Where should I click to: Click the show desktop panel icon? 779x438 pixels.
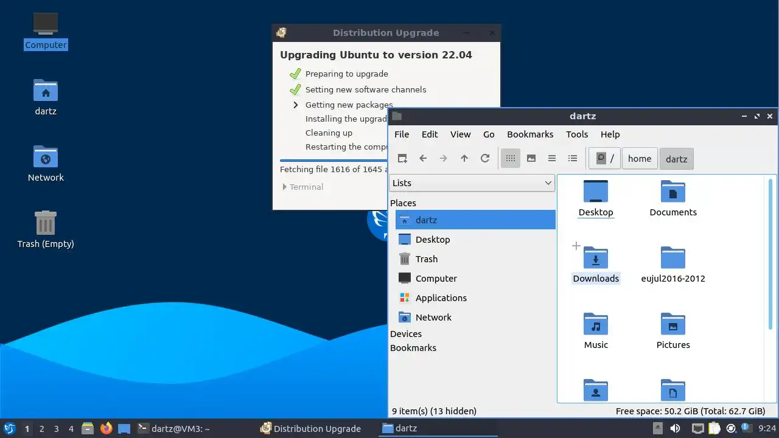[124, 428]
